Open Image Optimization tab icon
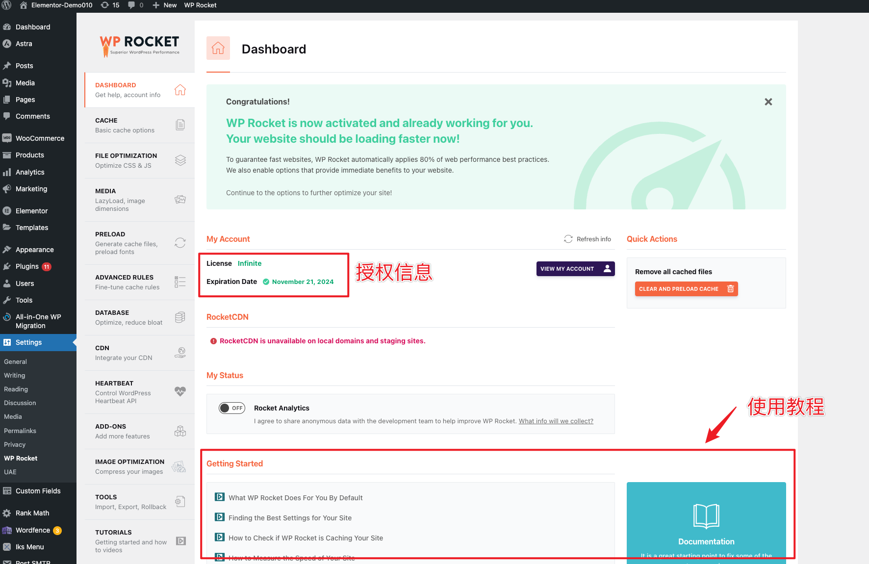869x564 pixels. click(x=179, y=466)
